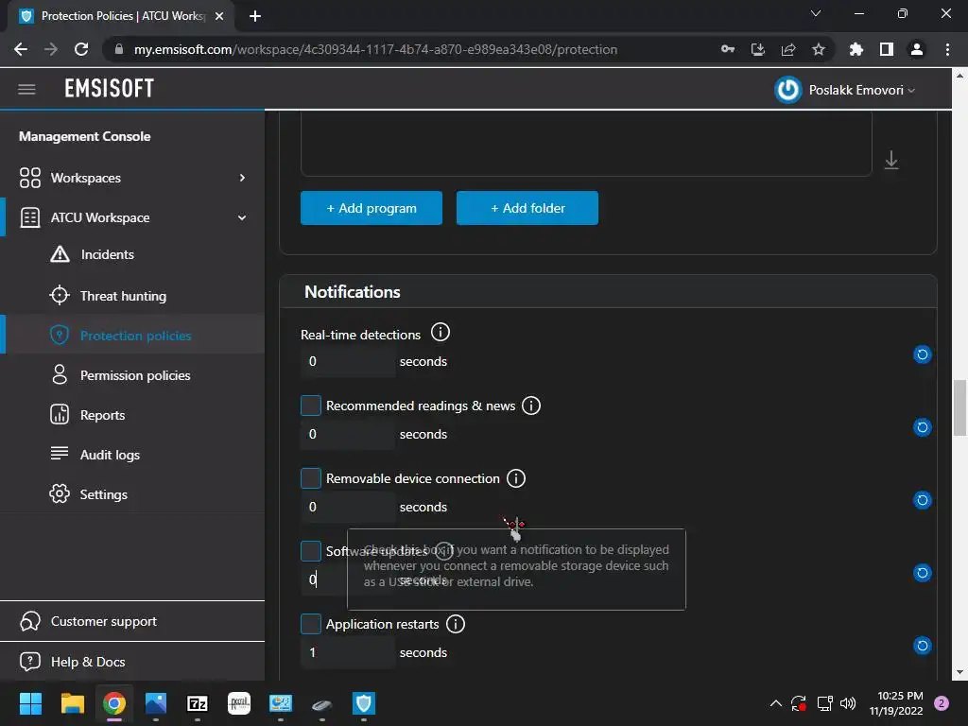Click the Real-time detections seconds field
968x726 pixels.
point(348,361)
